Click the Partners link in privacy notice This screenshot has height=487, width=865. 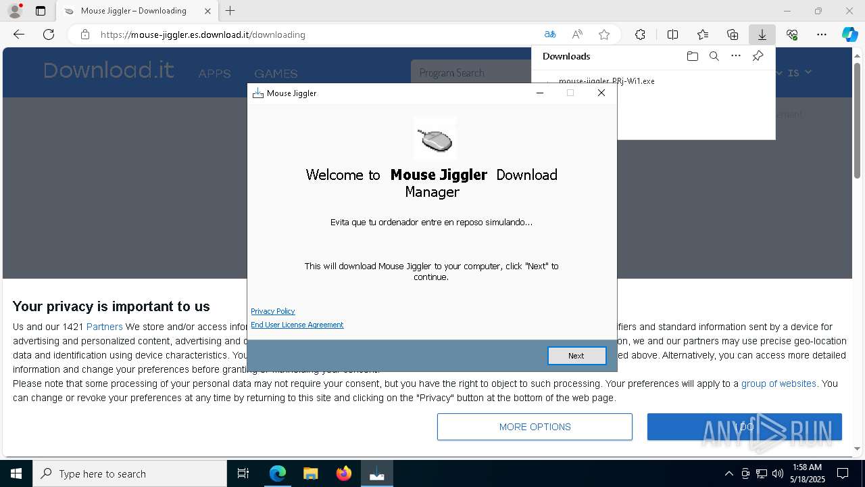104,327
